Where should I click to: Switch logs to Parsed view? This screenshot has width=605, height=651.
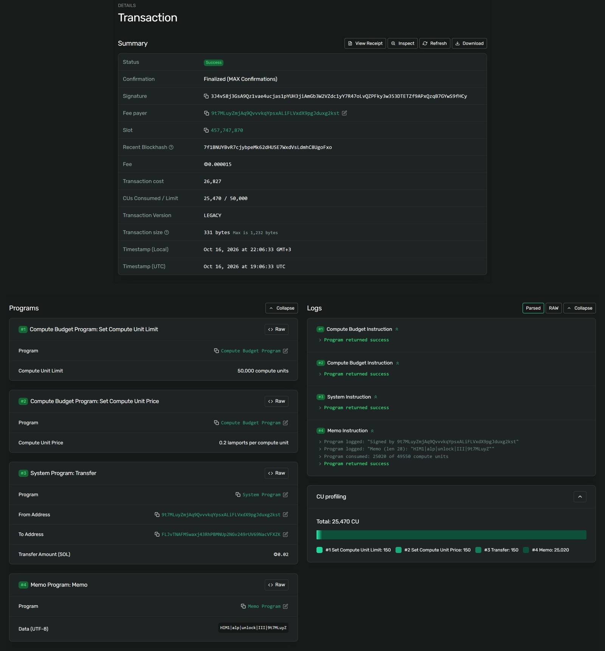tap(533, 308)
